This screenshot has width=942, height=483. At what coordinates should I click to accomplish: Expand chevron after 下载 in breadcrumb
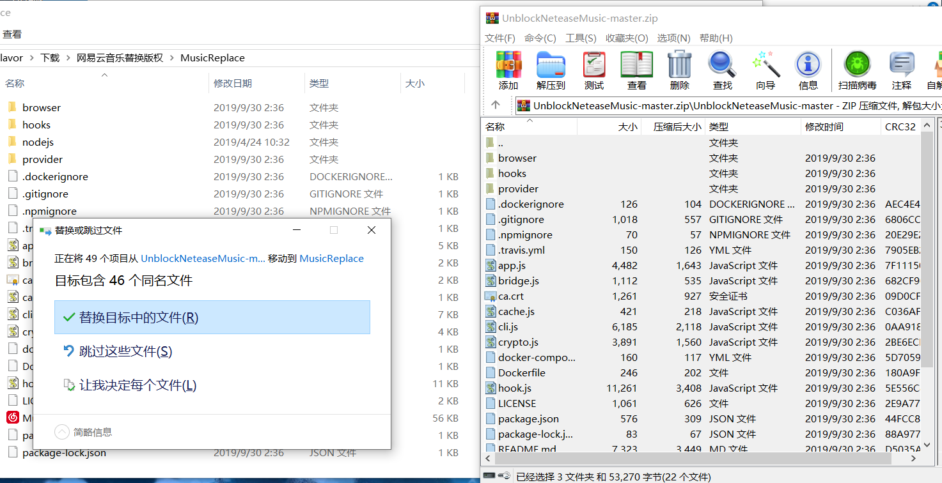tap(68, 57)
